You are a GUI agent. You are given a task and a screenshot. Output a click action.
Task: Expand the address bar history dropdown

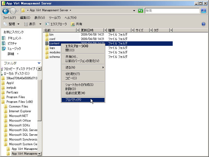(134, 11)
